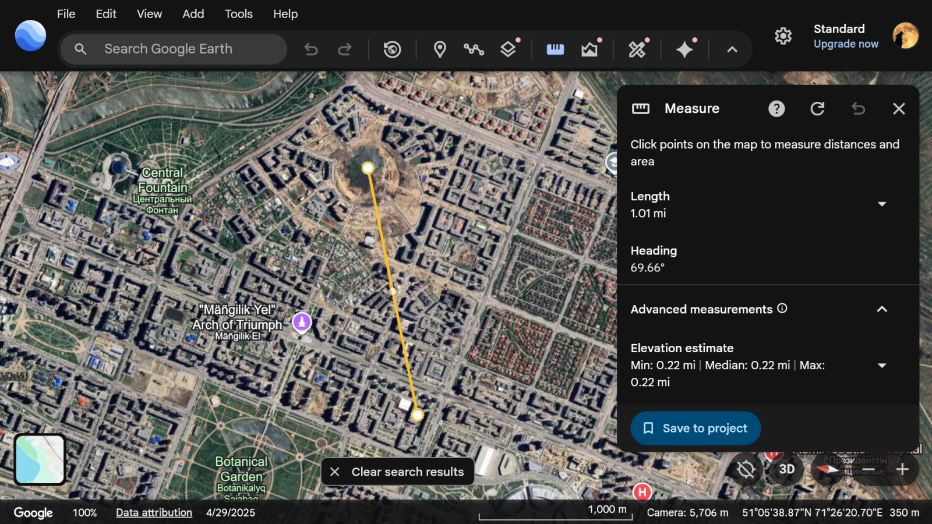
Task: Click Save to project button
Action: 696,429
